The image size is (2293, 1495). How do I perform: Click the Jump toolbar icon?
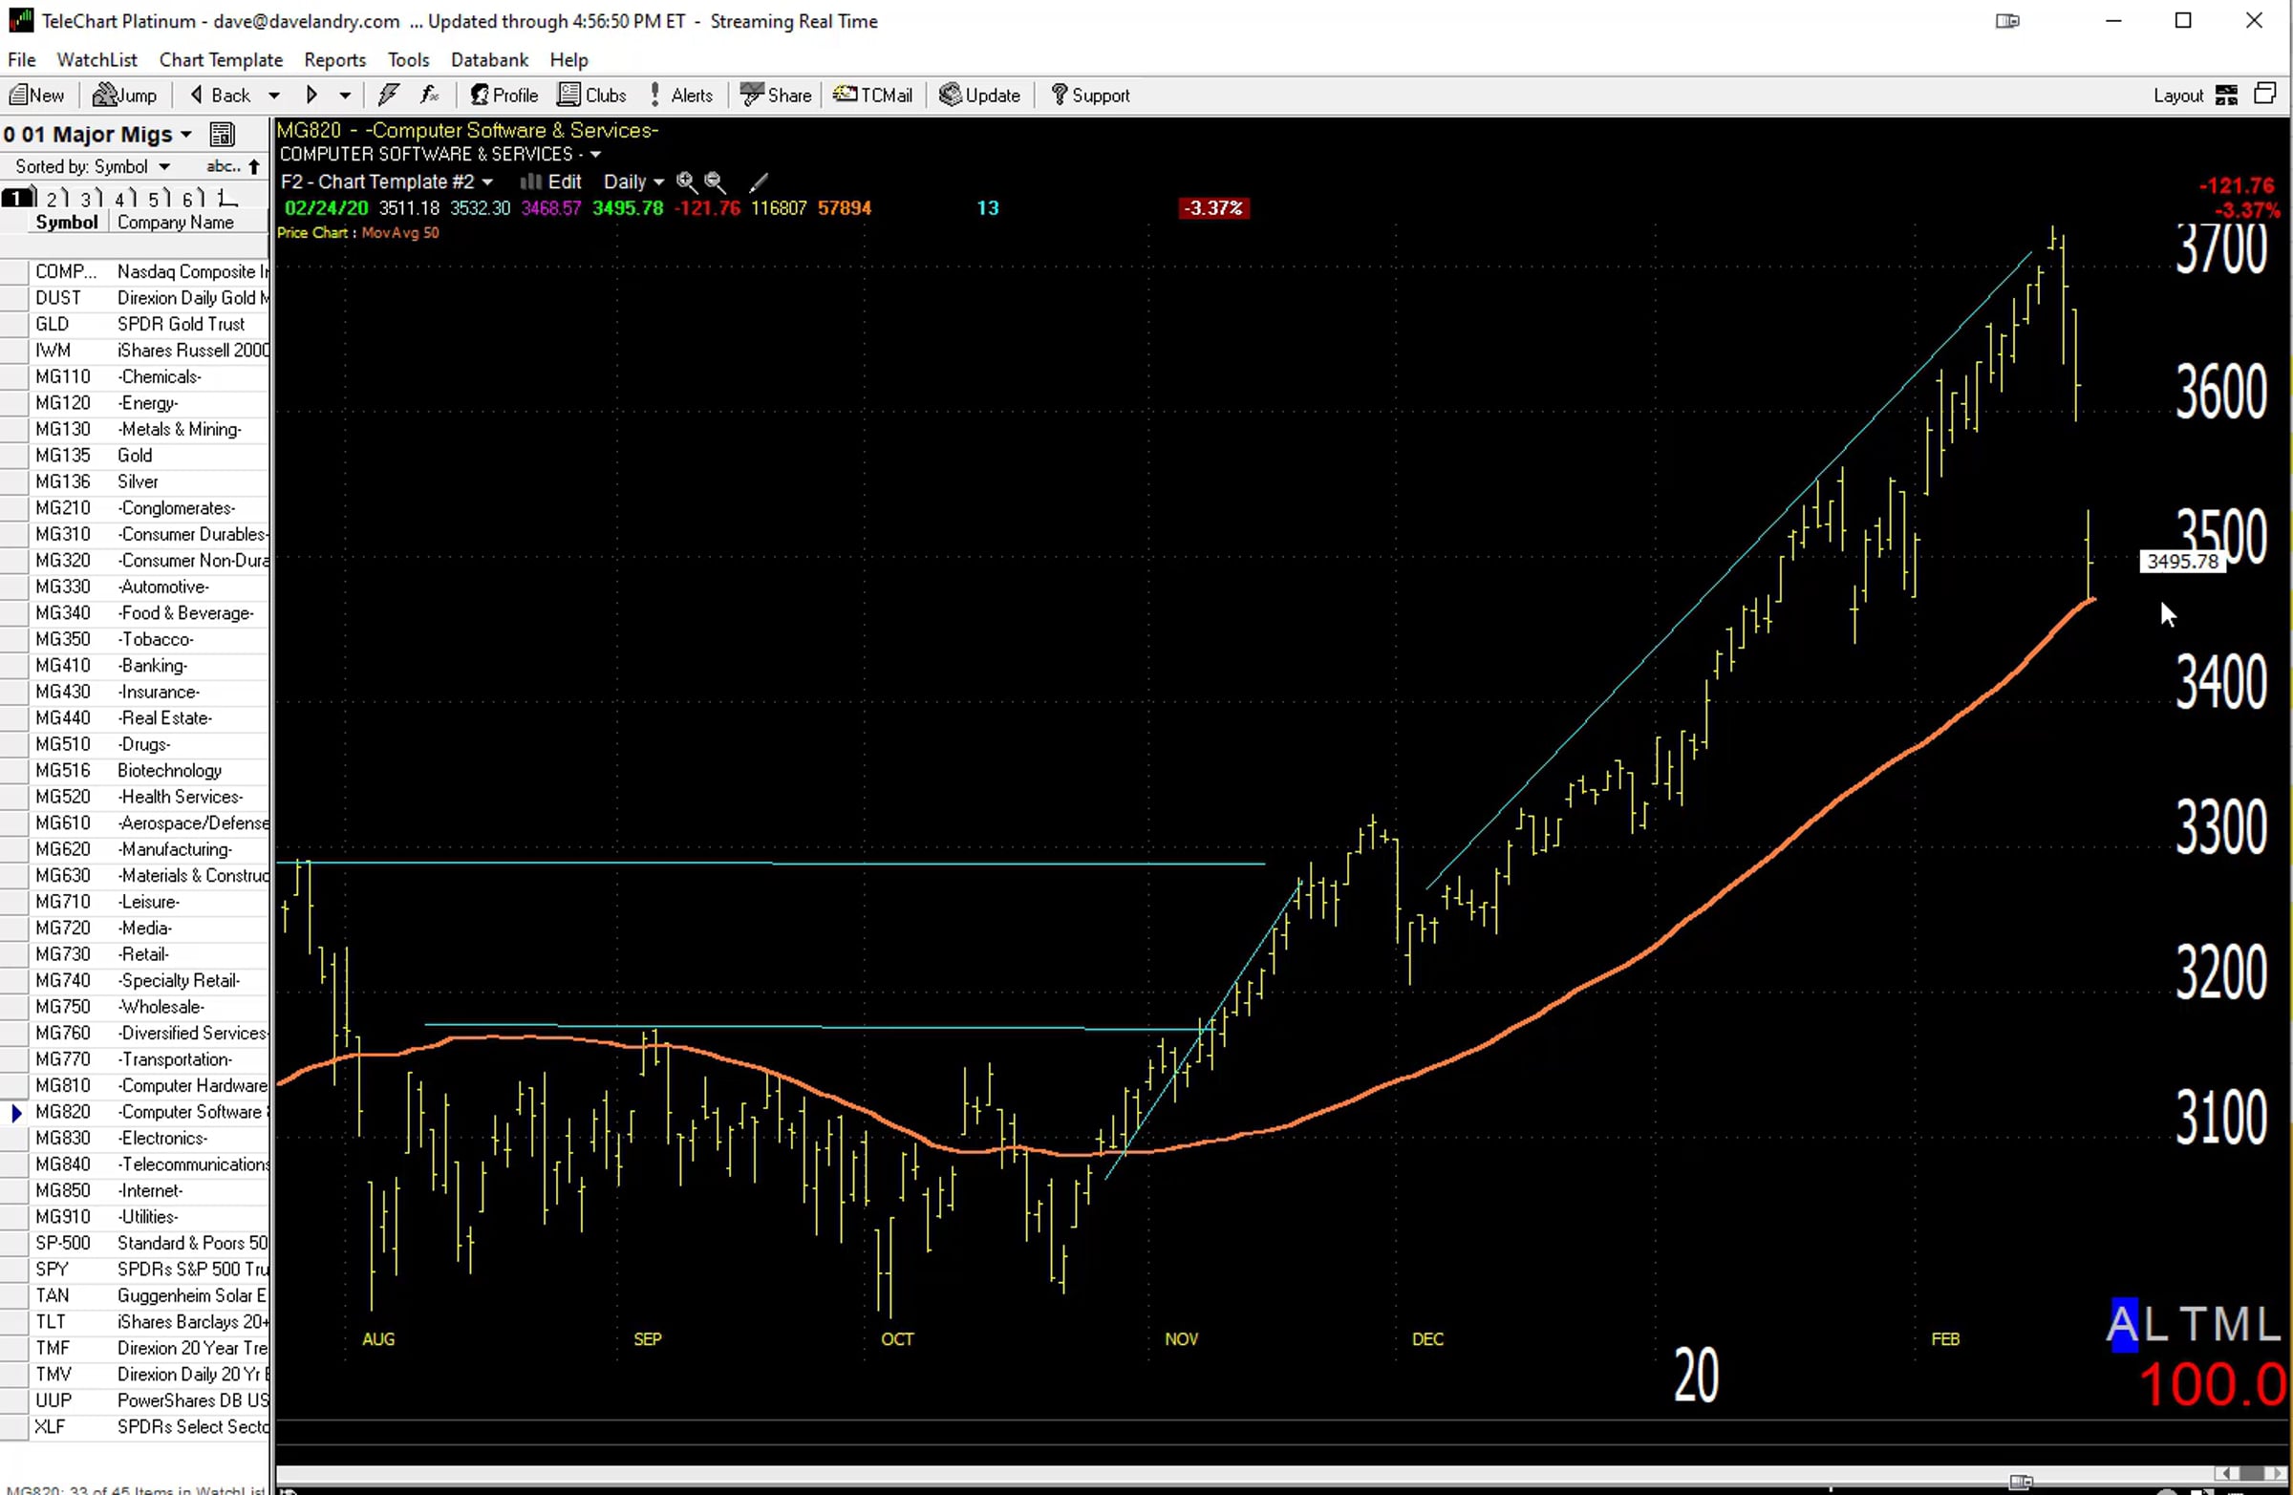pyautogui.click(x=124, y=95)
